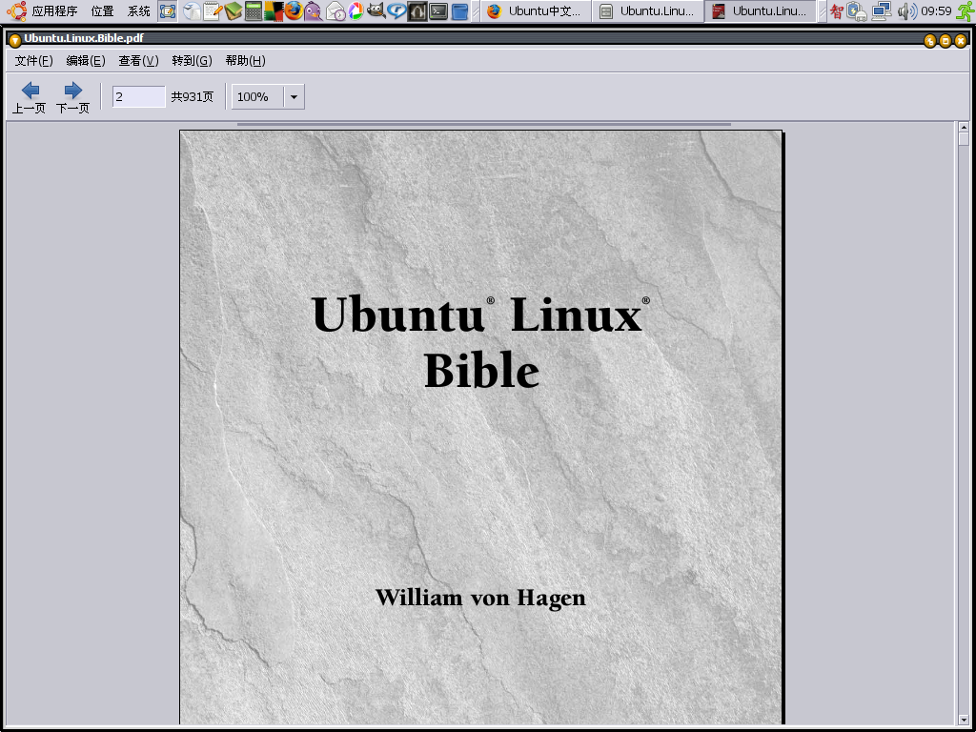Launch the text editor notepad icon
976x732 pixels.
[213, 10]
